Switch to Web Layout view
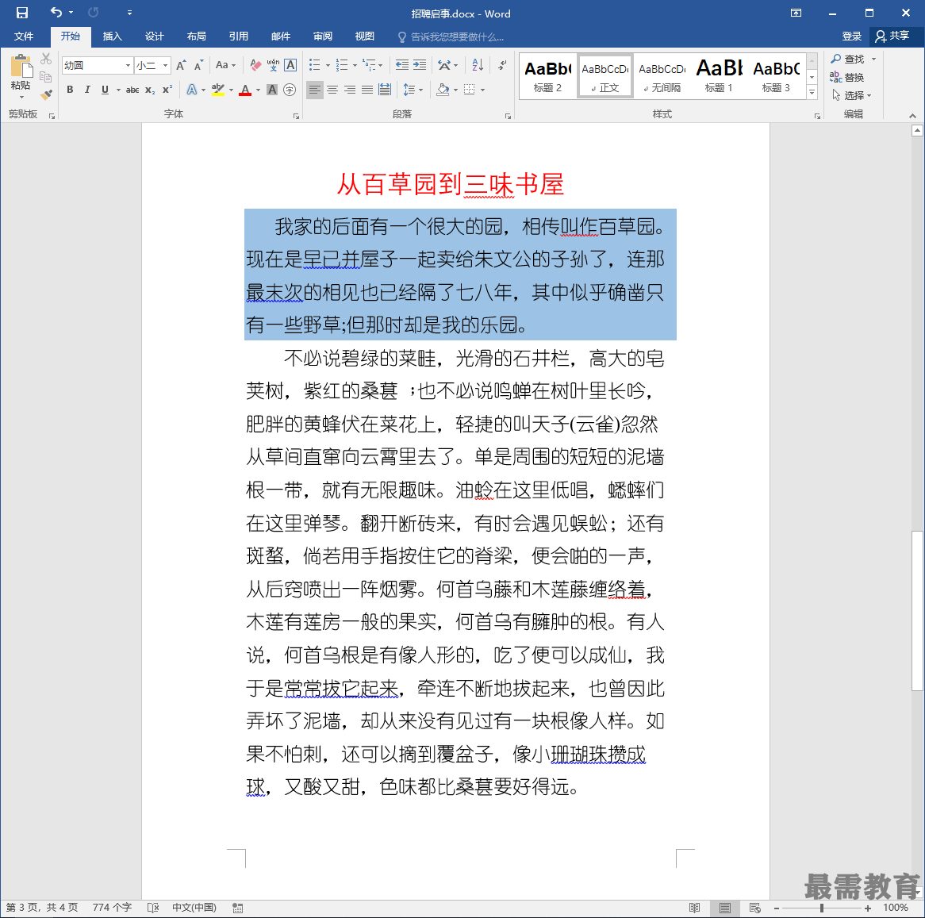 (x=754, y=908)
